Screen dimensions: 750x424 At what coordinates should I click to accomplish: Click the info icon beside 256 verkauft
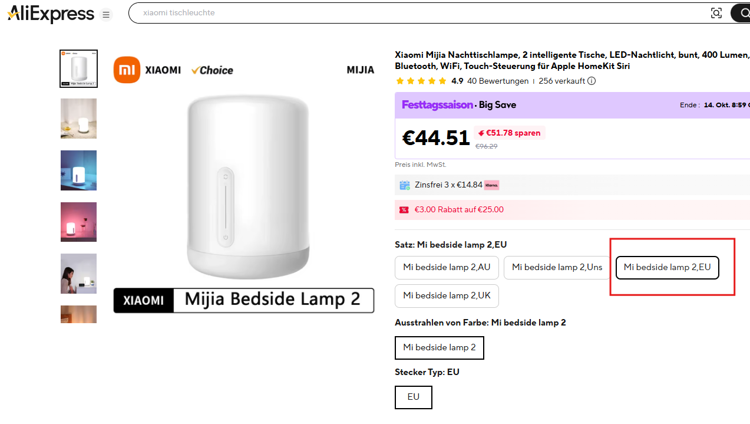[592, 81]
